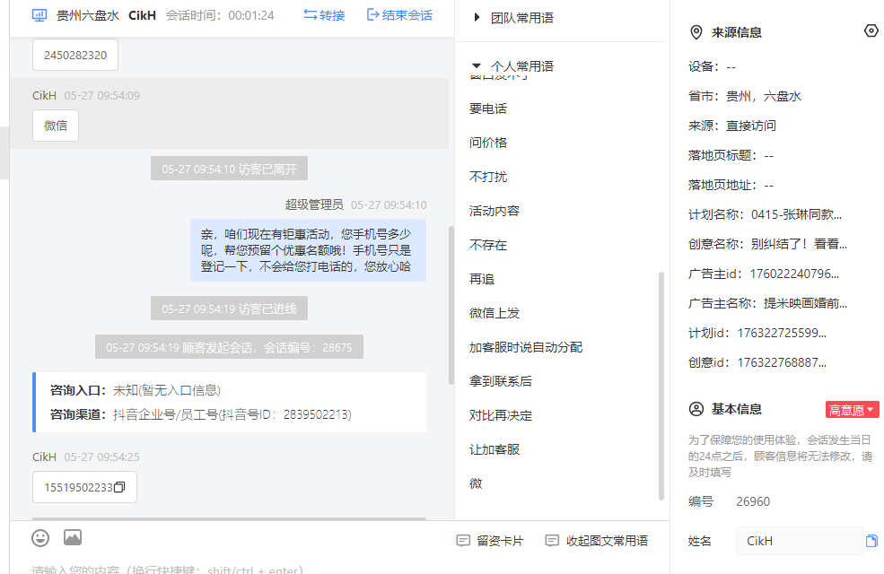Click the location pin icon beside 来源信息

click(696, 32)
